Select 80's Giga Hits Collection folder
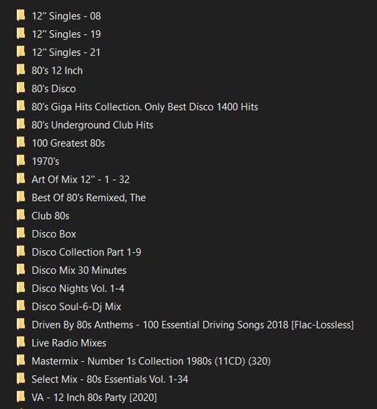Screen dimensions: 377x409 coord(145,107)
